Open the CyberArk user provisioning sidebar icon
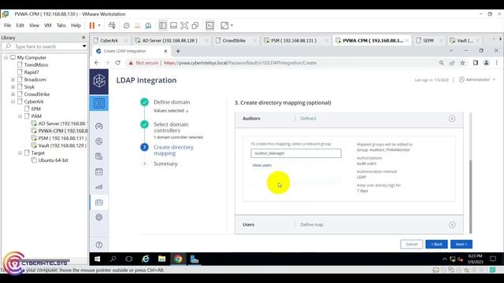 (99, 202)
